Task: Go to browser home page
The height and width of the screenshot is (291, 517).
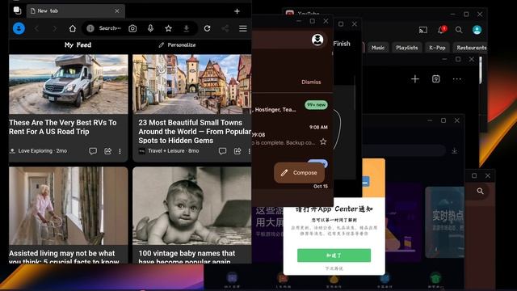Action: coord(73,28)
